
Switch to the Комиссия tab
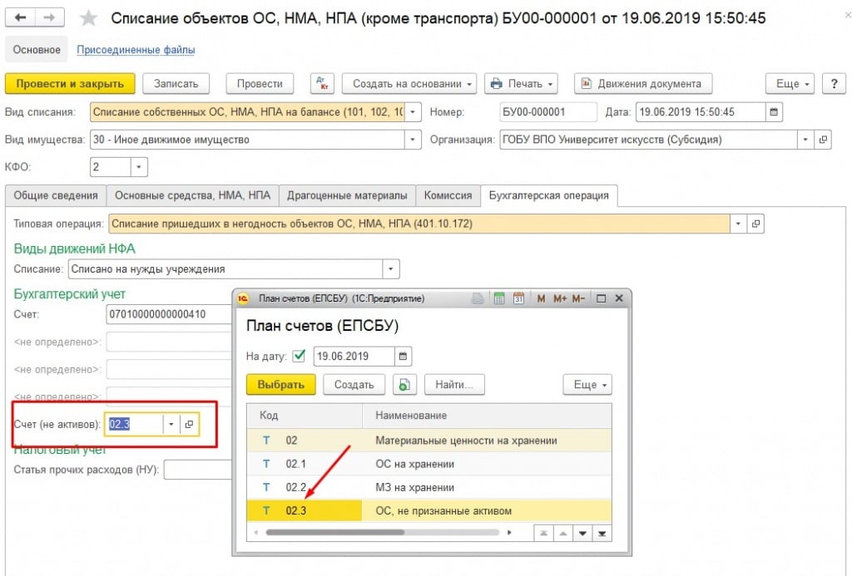tap(448, 195)
